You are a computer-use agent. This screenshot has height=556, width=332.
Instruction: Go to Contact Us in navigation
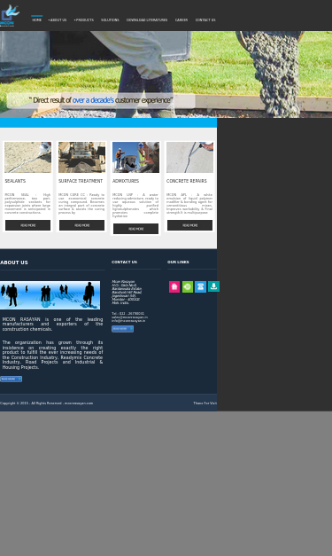pos(205,20)
